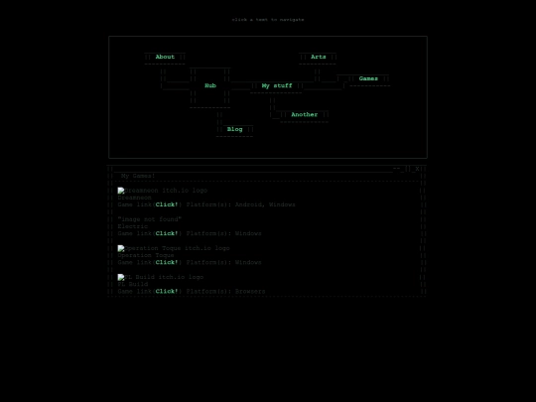
Task: Navigate to the Blog node
Action: (x=234, y=129)
